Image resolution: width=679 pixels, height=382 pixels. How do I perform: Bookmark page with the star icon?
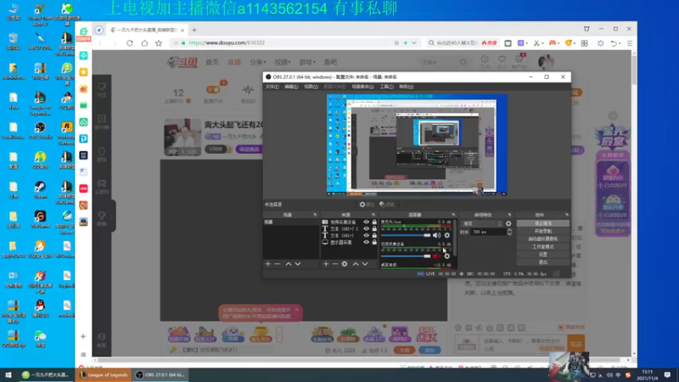159,43
